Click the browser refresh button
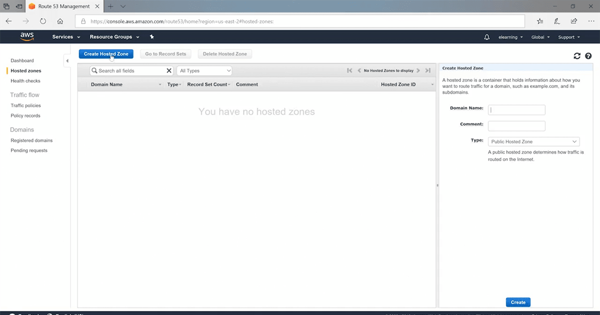Screen dimensions: 600x315 (43, 21)
